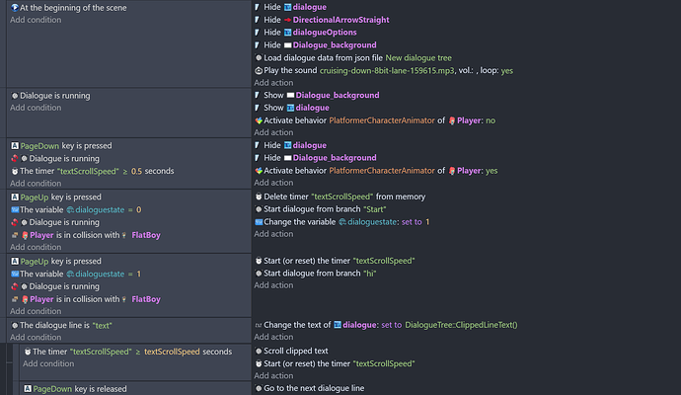The height and width of the screenshot is (395, 681).
Task: Click the FlatBoy object icon in the 'dialoguestate = 0' event
Action: tap(124, 236)
